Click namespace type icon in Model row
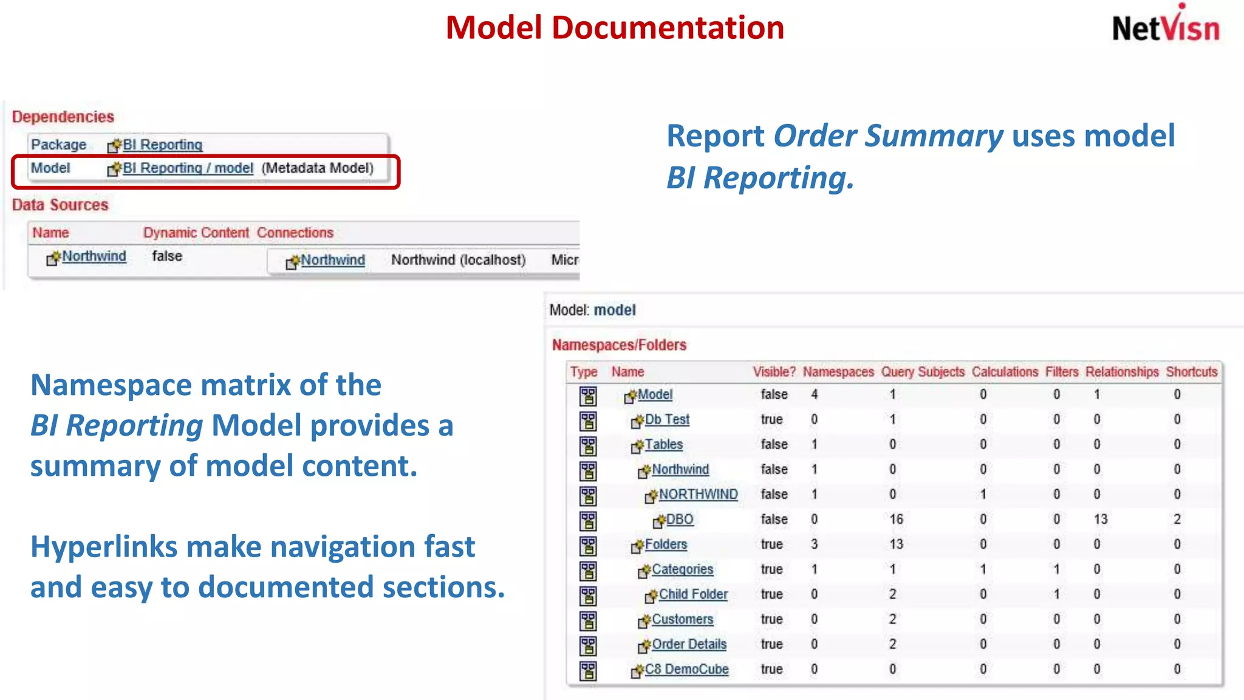 pos(587,396)
